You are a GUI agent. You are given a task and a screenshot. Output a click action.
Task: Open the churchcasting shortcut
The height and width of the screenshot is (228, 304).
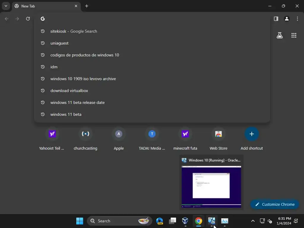[85, 139]
